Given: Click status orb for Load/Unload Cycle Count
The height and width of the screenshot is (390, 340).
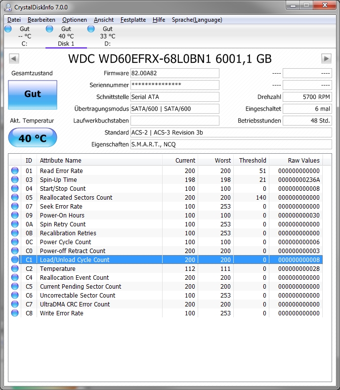Looking at the screenshot, I should pos(15,260).
